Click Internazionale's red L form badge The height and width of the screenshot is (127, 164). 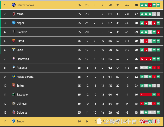pyautogui.click(x=150, y=5)
